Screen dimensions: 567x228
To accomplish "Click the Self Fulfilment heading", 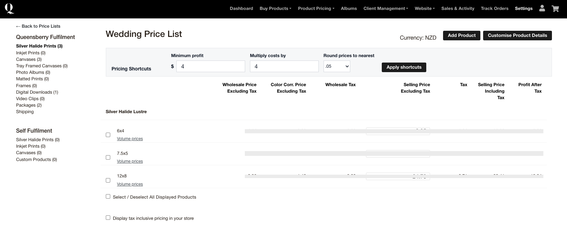I will (34, 131).
